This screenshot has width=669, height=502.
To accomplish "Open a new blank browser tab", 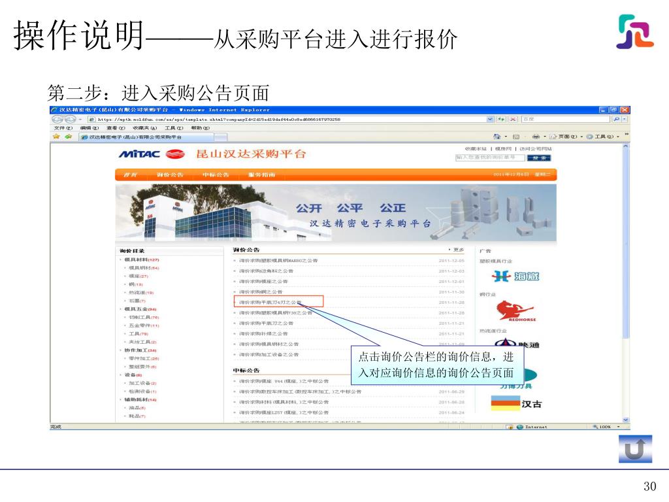I will (x=220, y=137).
